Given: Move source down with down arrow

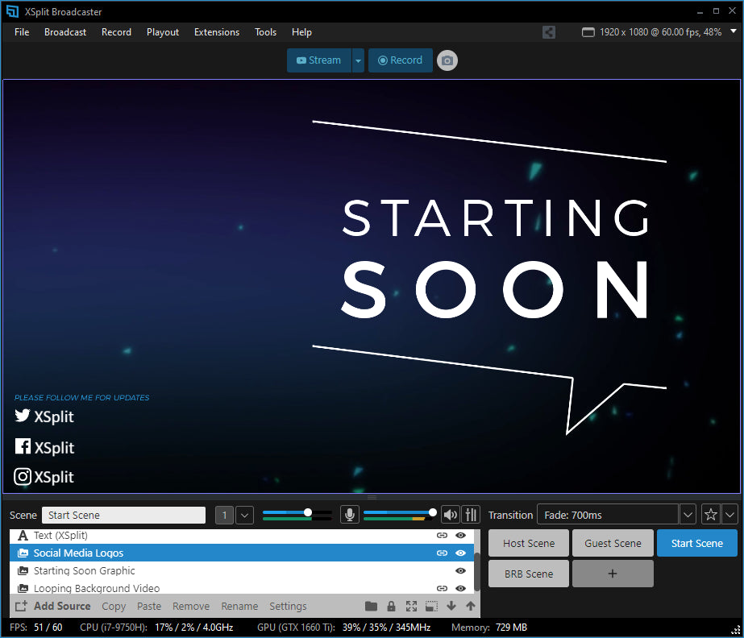Looking at the screenshot, I should click(451, 607).
